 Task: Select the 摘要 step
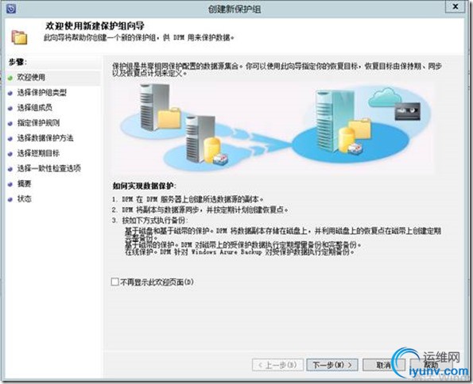[24, 183]
